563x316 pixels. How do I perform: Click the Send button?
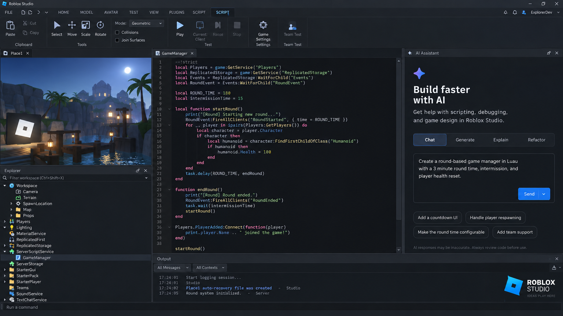[x=529, y=194]
